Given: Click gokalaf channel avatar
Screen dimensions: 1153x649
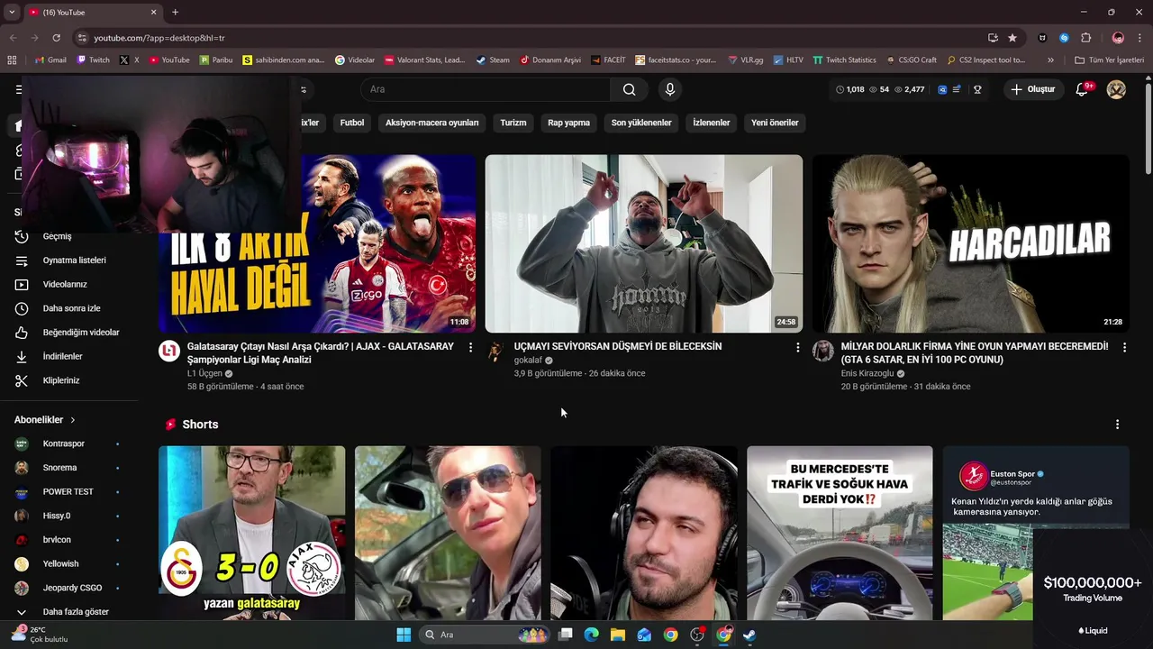Looking at the screenshot, I should click(495, 351).
